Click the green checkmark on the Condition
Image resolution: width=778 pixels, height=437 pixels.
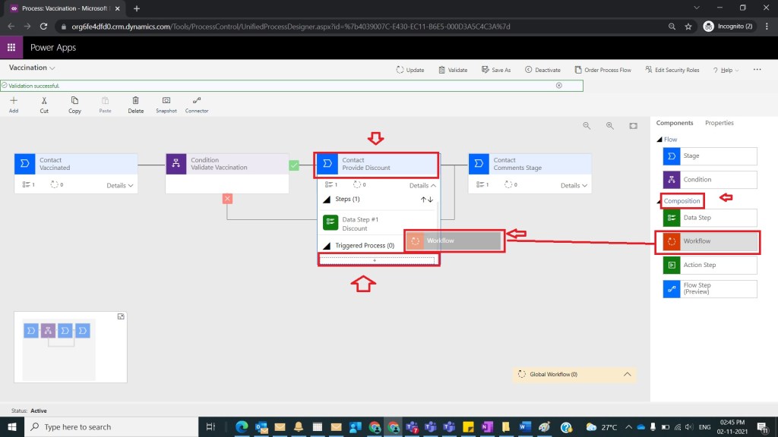tap(294, 165)
